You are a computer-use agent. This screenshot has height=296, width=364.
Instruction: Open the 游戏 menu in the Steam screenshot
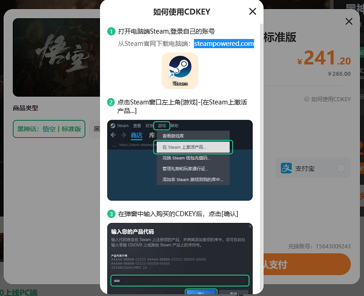(x=163, y=126)
